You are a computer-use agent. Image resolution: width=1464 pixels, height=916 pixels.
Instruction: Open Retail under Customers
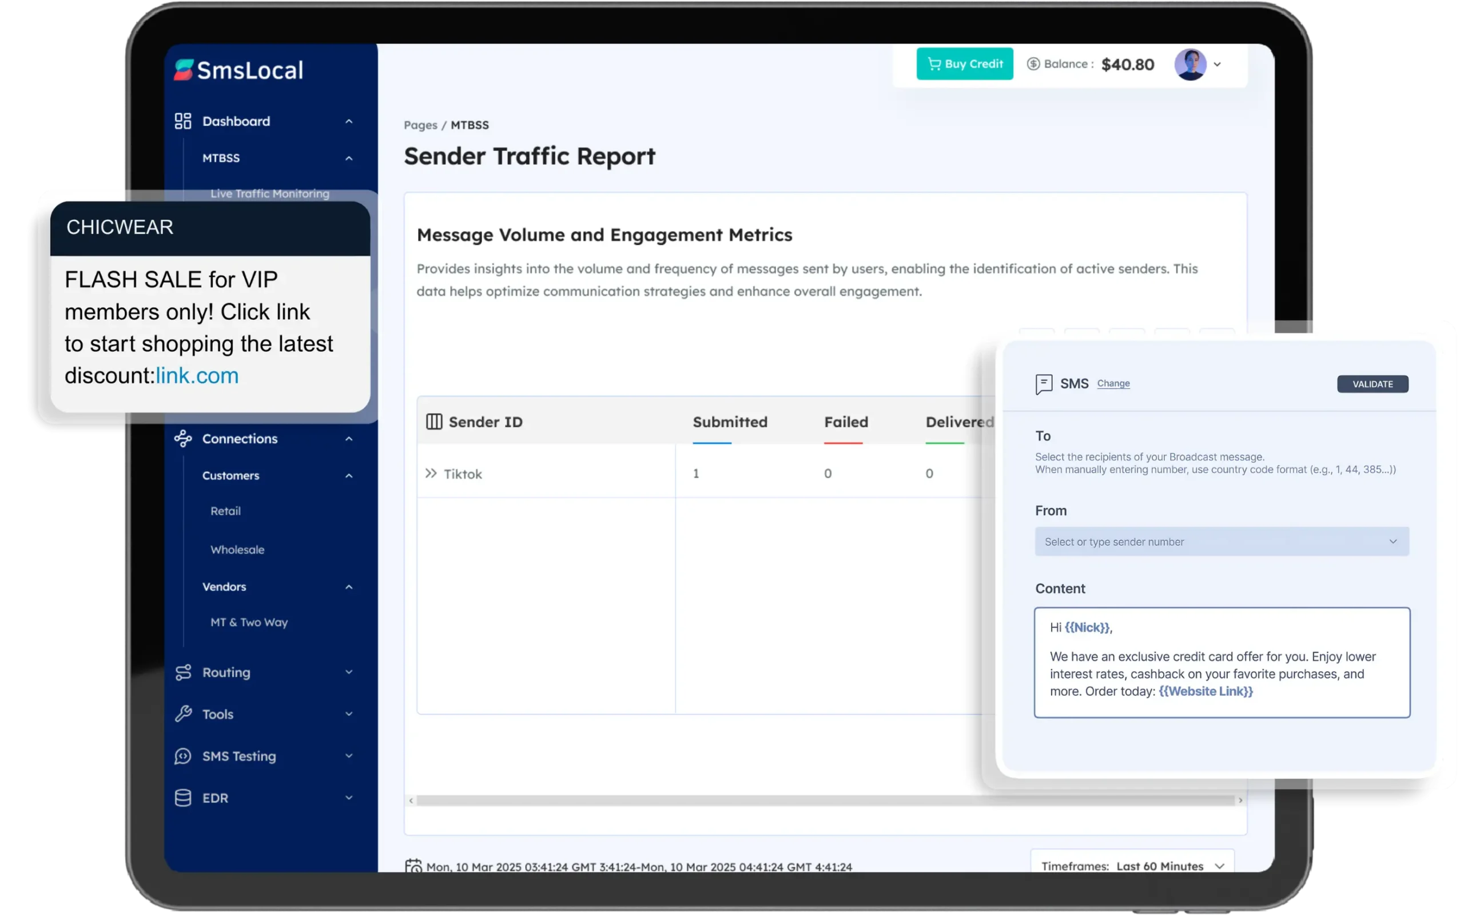[x=225, y=511]
